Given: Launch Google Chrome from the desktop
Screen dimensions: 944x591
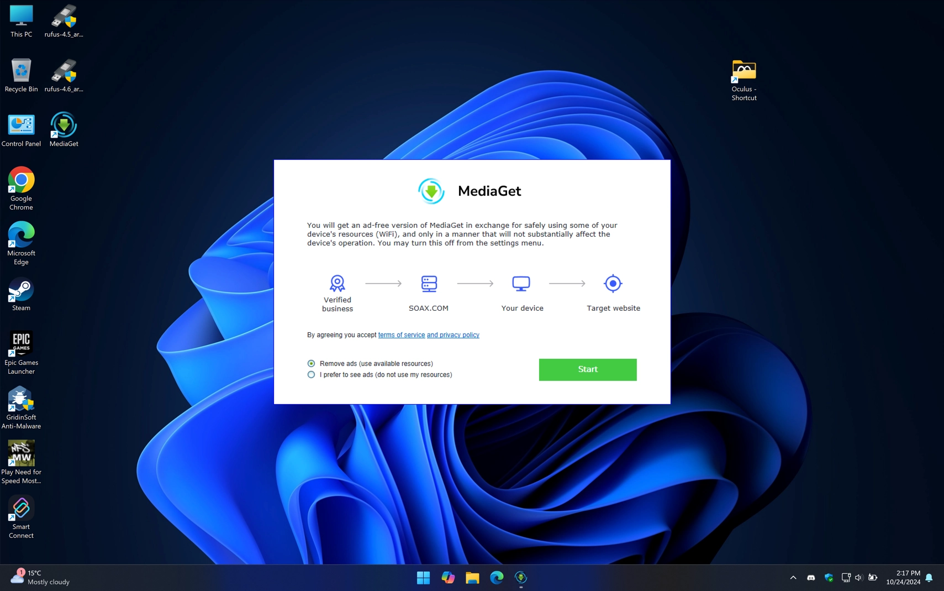Looking at the screenshot, I should (21, 179).
